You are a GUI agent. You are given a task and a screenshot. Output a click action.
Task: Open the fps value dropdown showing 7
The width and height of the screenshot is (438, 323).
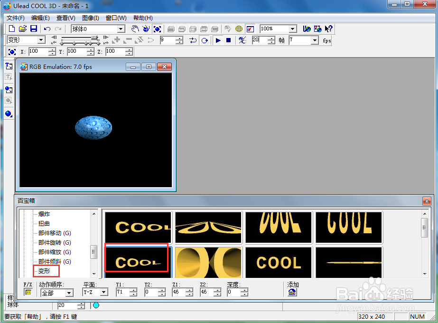tap(315, 40)
